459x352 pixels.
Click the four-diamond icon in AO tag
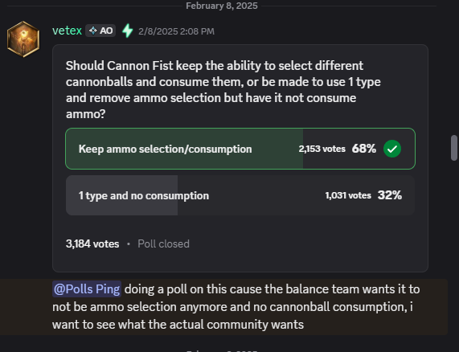pyautogui.click(x=92, y=31)
